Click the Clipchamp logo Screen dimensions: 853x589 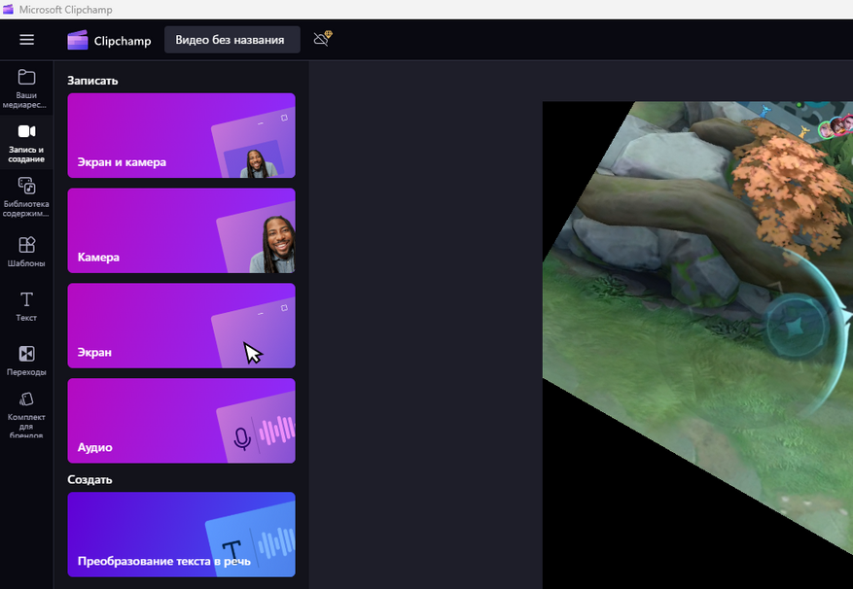point(109,40)
